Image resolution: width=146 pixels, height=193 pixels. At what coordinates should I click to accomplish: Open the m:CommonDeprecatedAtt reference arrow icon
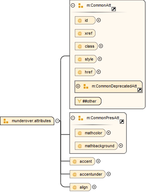(139, 90)
